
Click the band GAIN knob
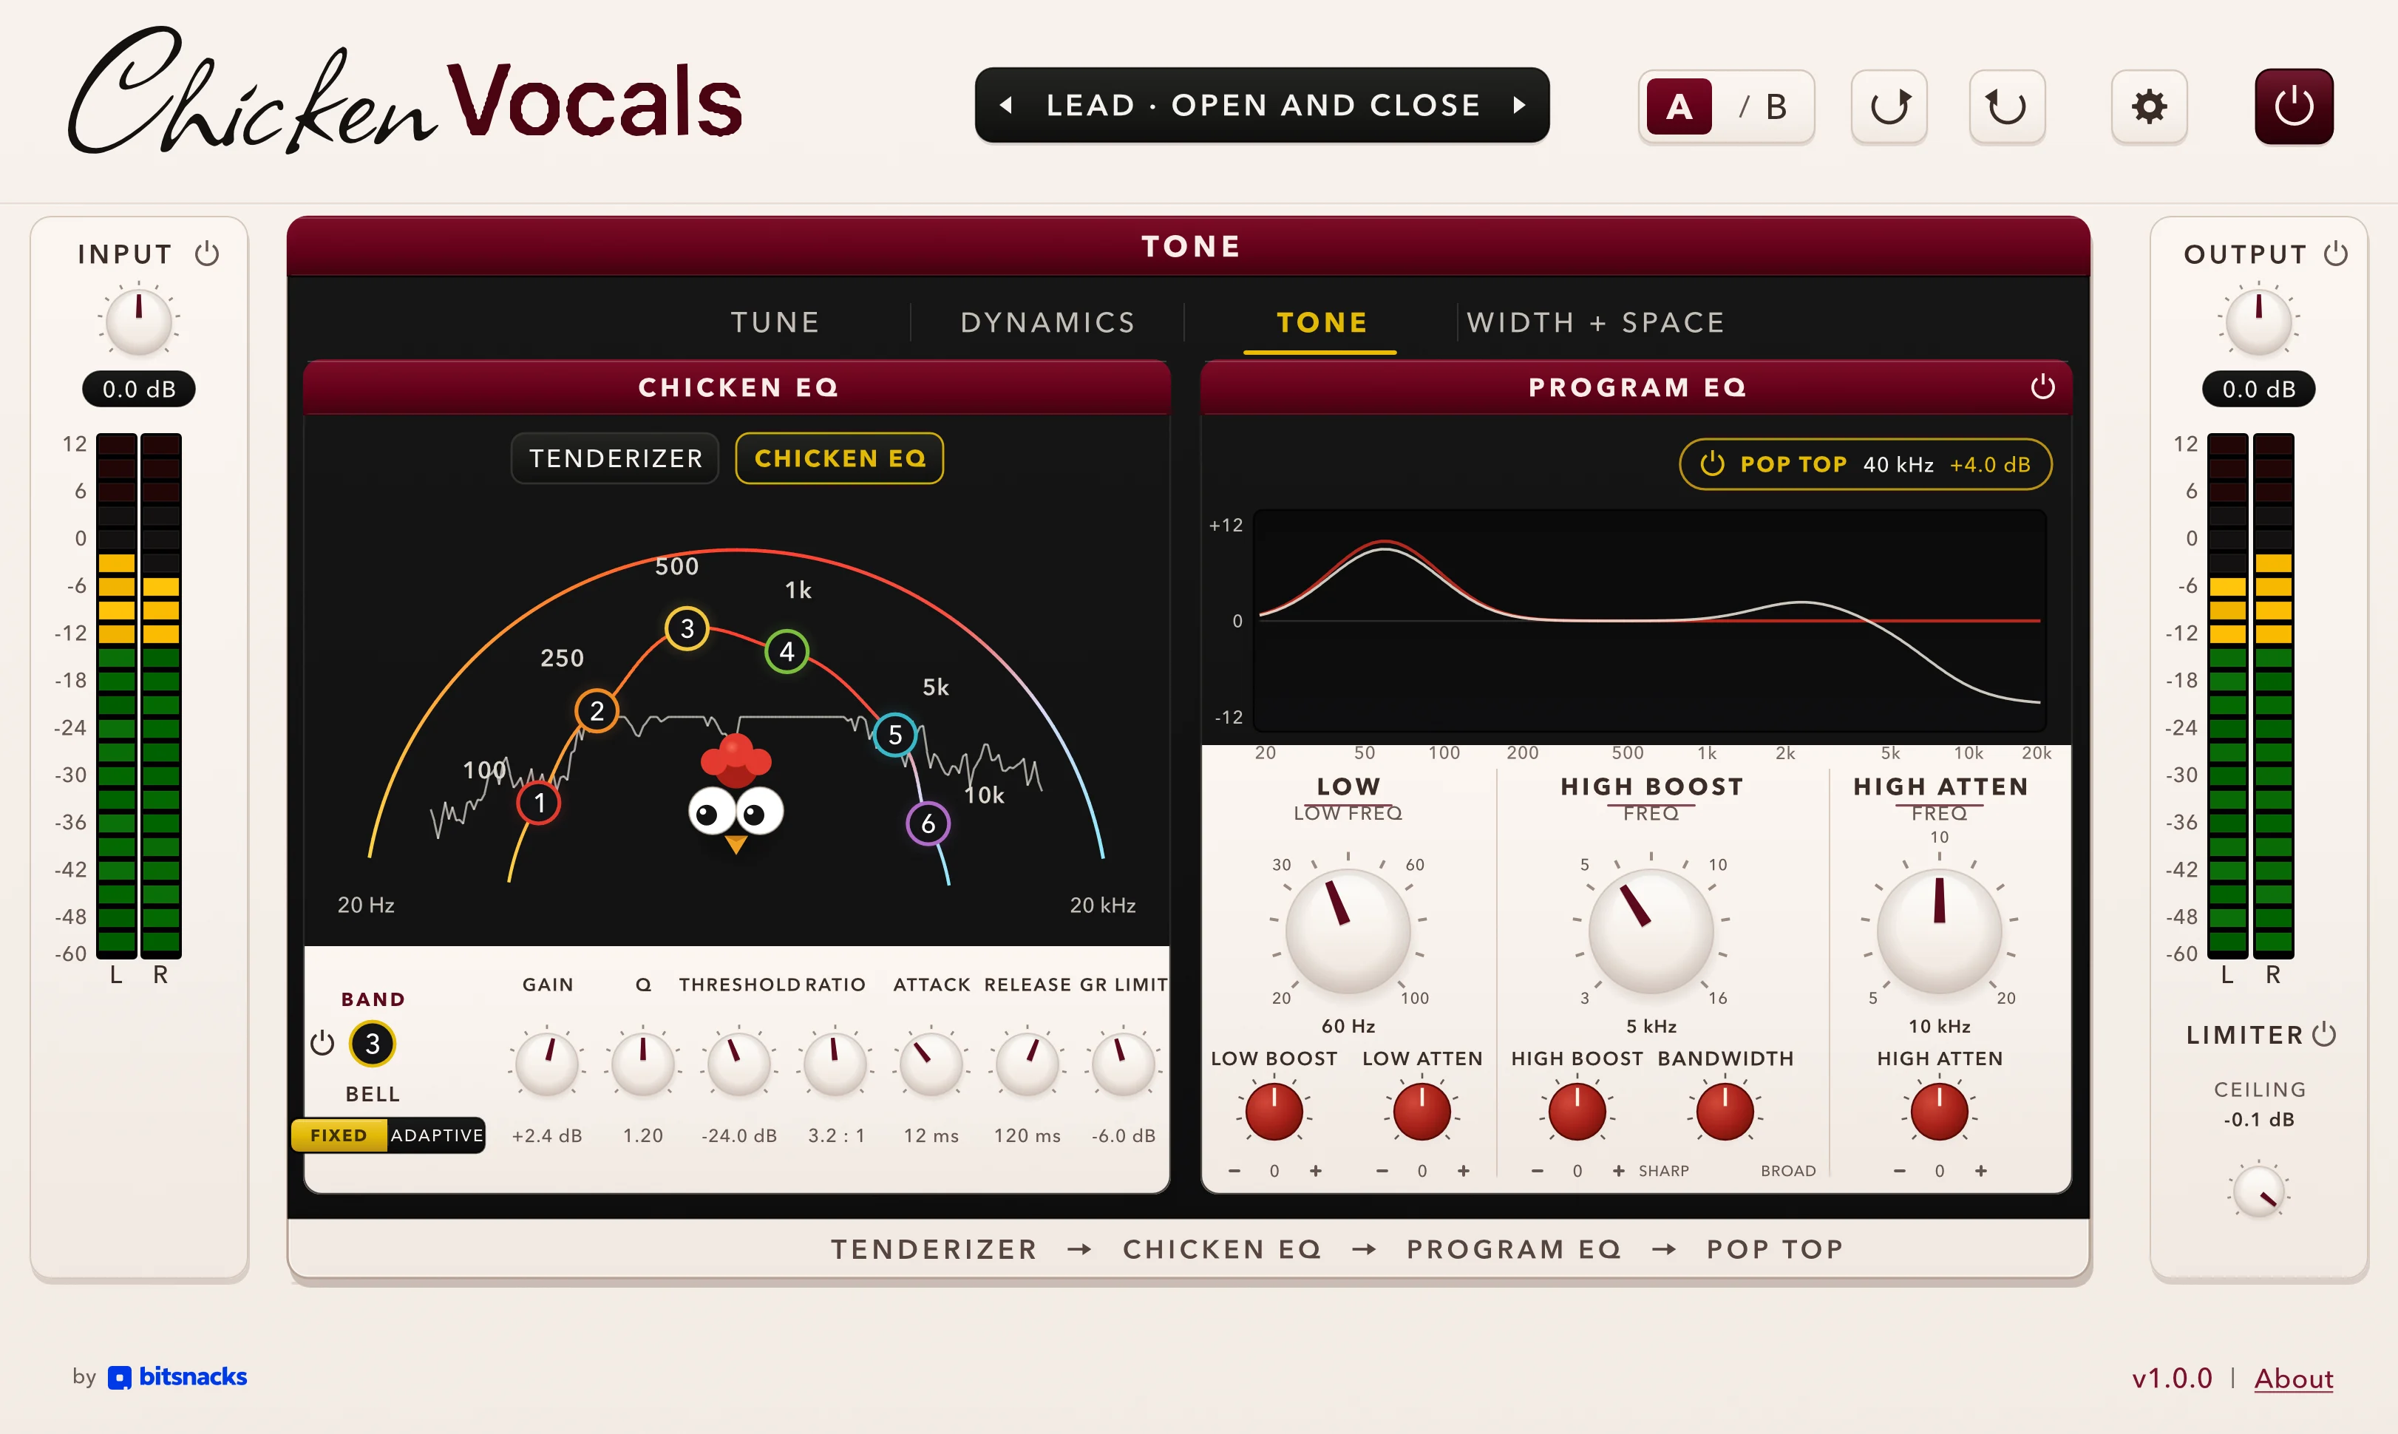click(547, 1063)
